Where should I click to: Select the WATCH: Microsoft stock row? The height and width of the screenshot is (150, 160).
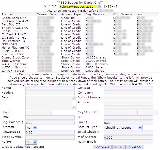(14, 67)
